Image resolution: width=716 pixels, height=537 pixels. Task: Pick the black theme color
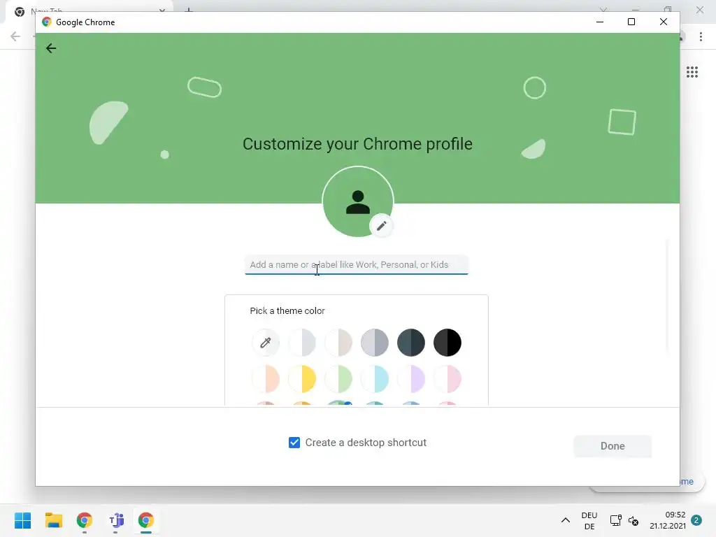pos(447,343)
